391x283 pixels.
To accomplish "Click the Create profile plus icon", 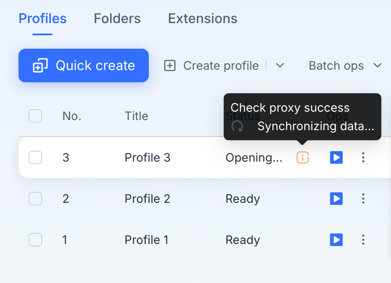I will (170, 66).
